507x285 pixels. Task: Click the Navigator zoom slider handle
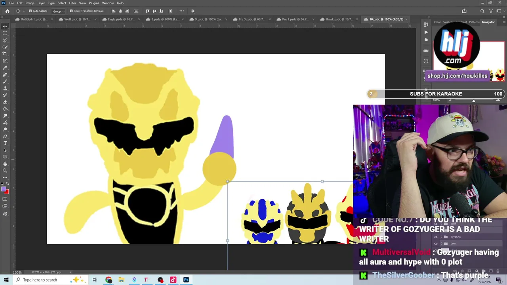tap(473, 101)
